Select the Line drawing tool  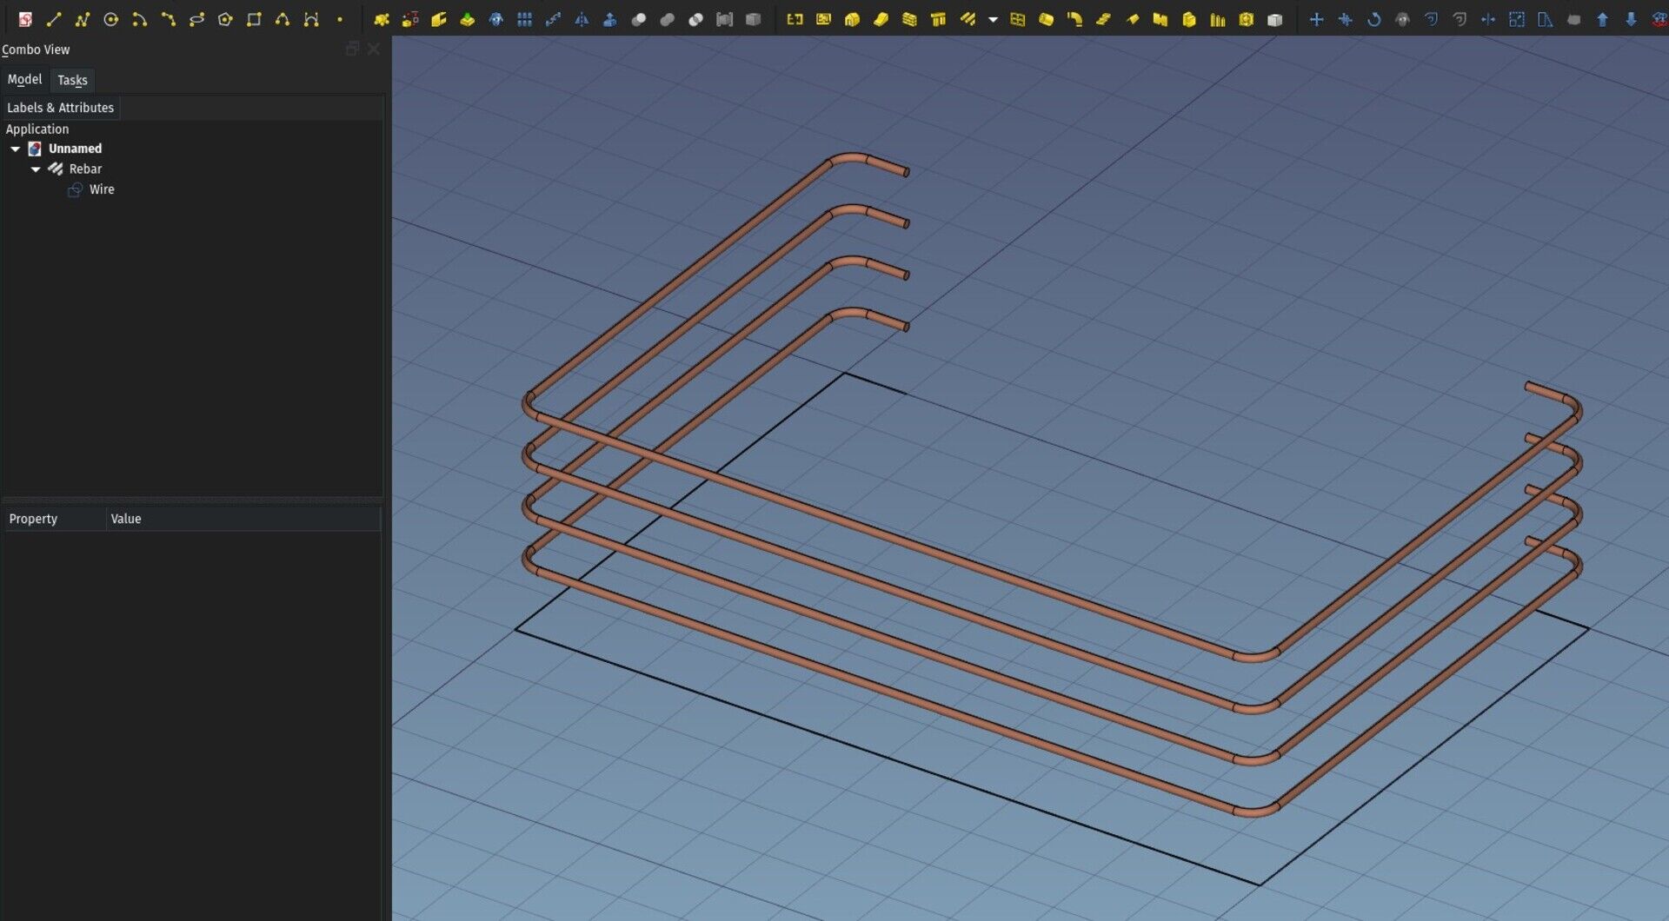(54, 19)
